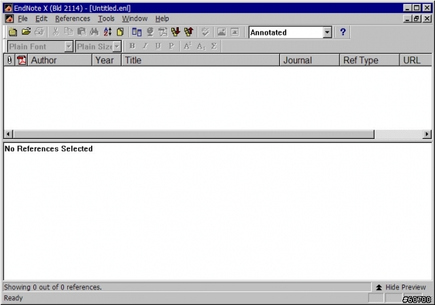Toggle Plain text P button

pos(171,46)
